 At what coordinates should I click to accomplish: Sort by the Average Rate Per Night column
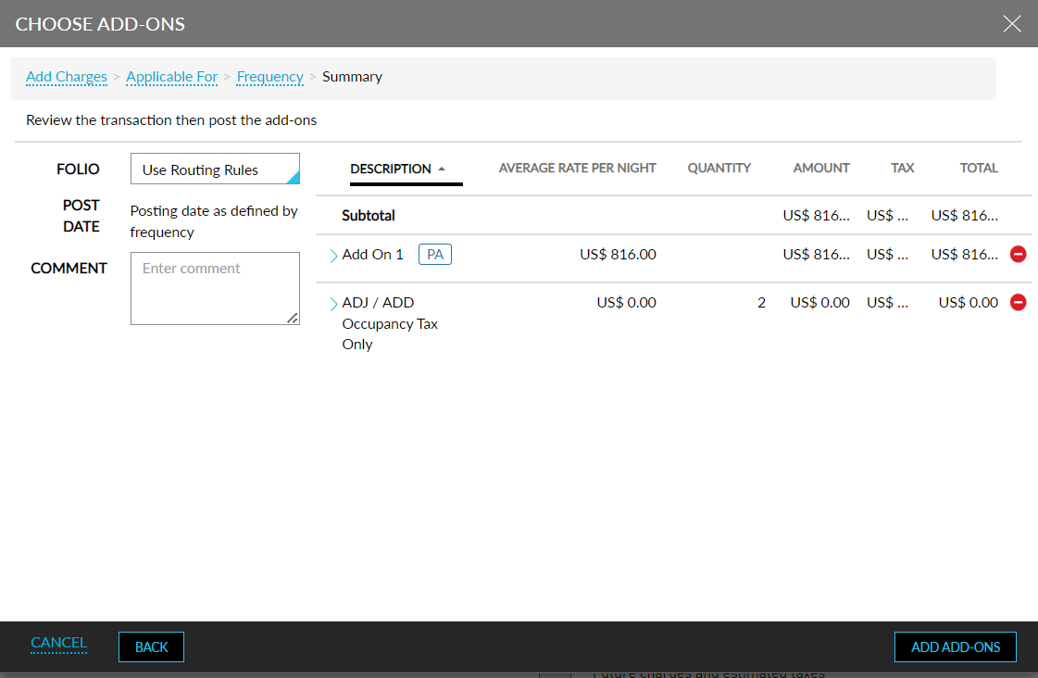pos(577,169)
